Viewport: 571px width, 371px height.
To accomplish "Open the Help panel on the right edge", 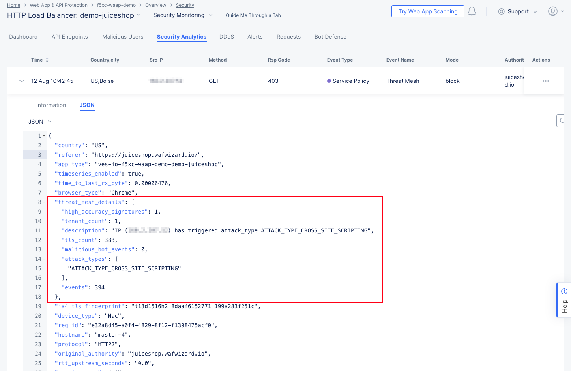I will coord(564,300).
